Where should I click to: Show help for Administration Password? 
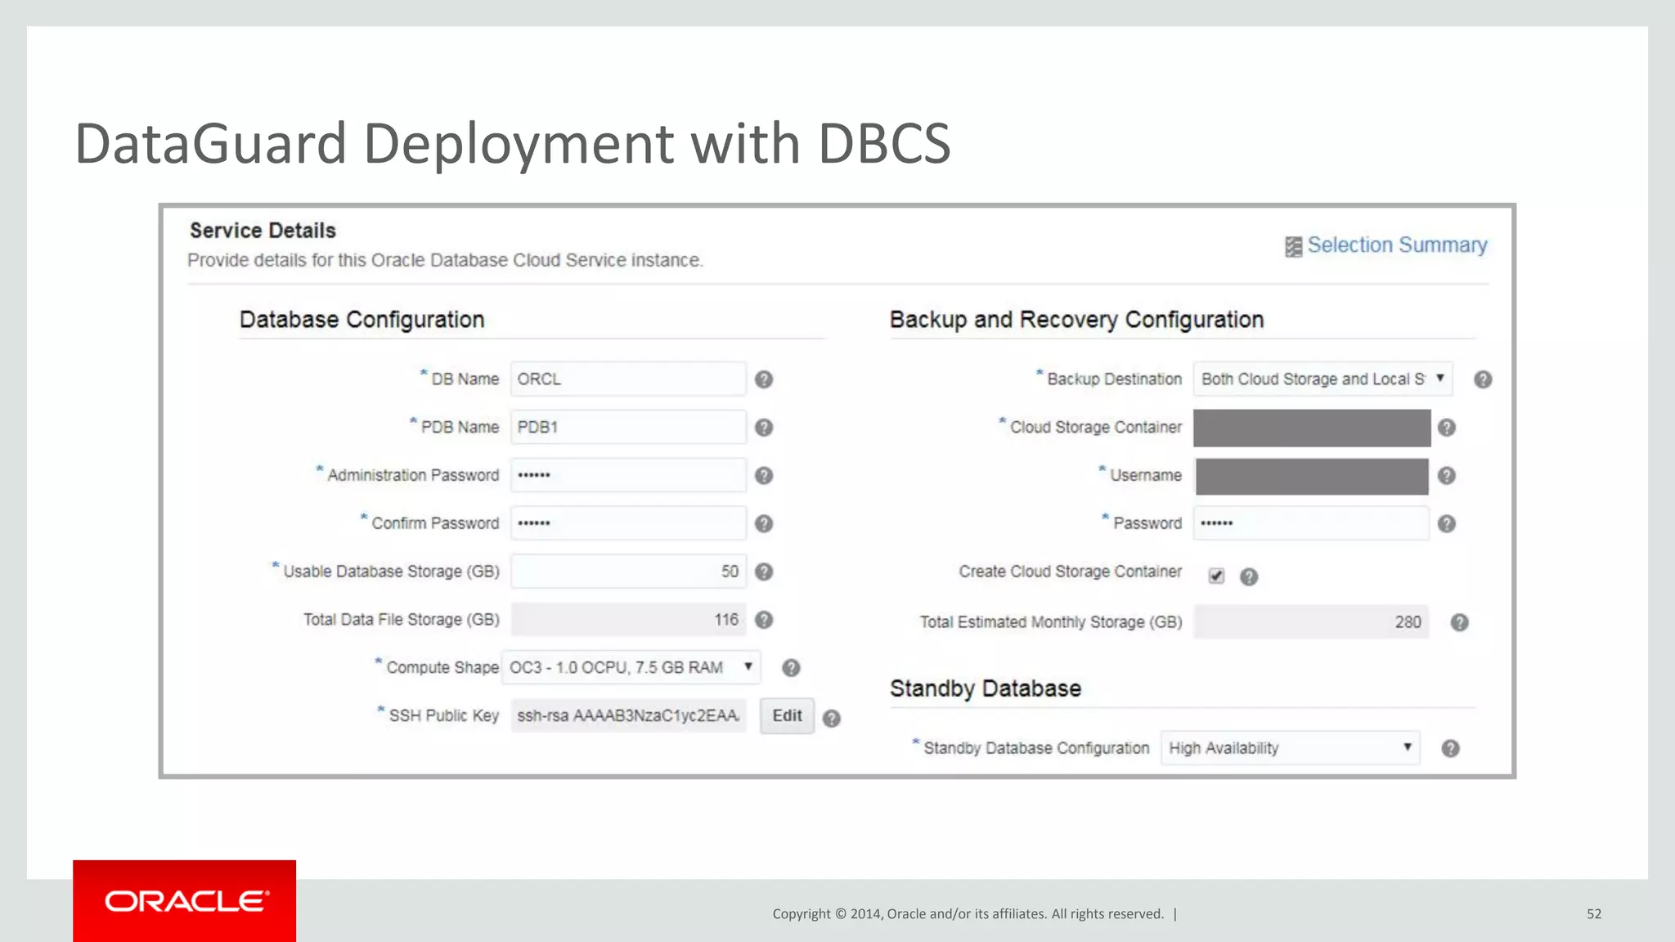(764, 476)
